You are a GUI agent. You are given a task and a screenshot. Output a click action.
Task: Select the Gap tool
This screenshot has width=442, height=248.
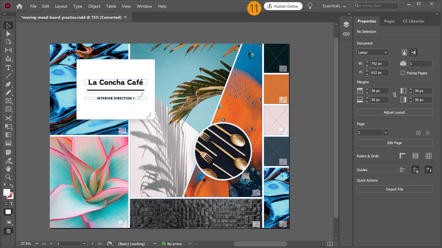[8, 50]
